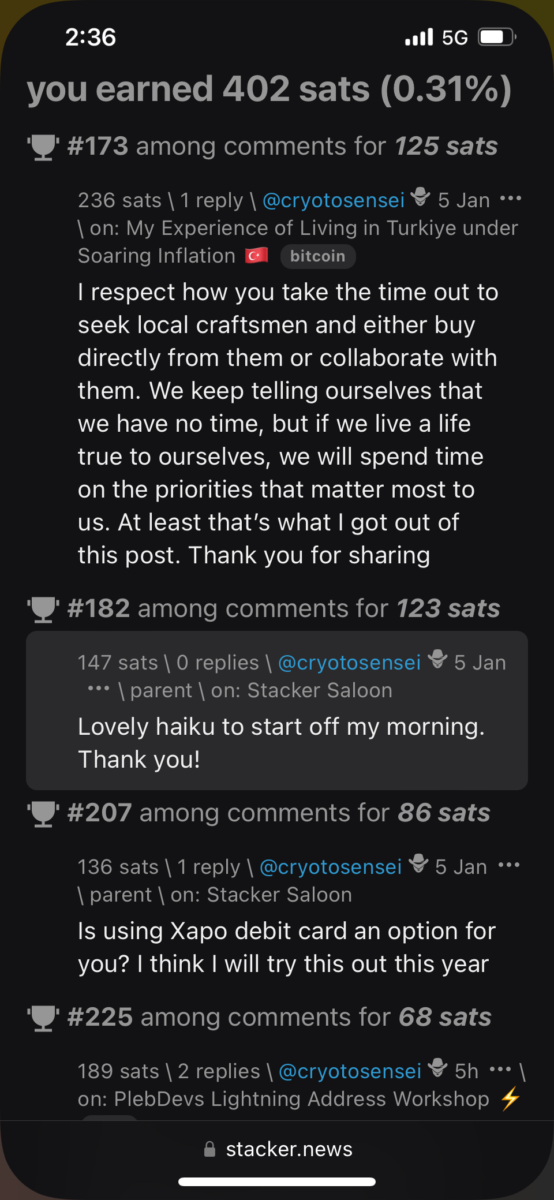Open parent link of haiku comment

pyautogui.click(x=161, y=690)
